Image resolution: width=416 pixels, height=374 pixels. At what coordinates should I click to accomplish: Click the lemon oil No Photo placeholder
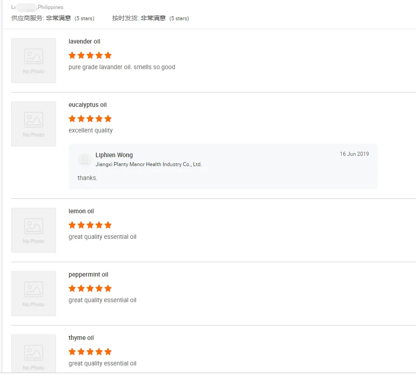tap(34, 230)
